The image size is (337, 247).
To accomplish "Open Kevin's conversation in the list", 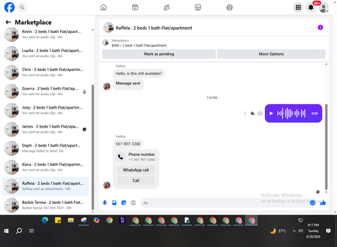I will tap(45, 34).
